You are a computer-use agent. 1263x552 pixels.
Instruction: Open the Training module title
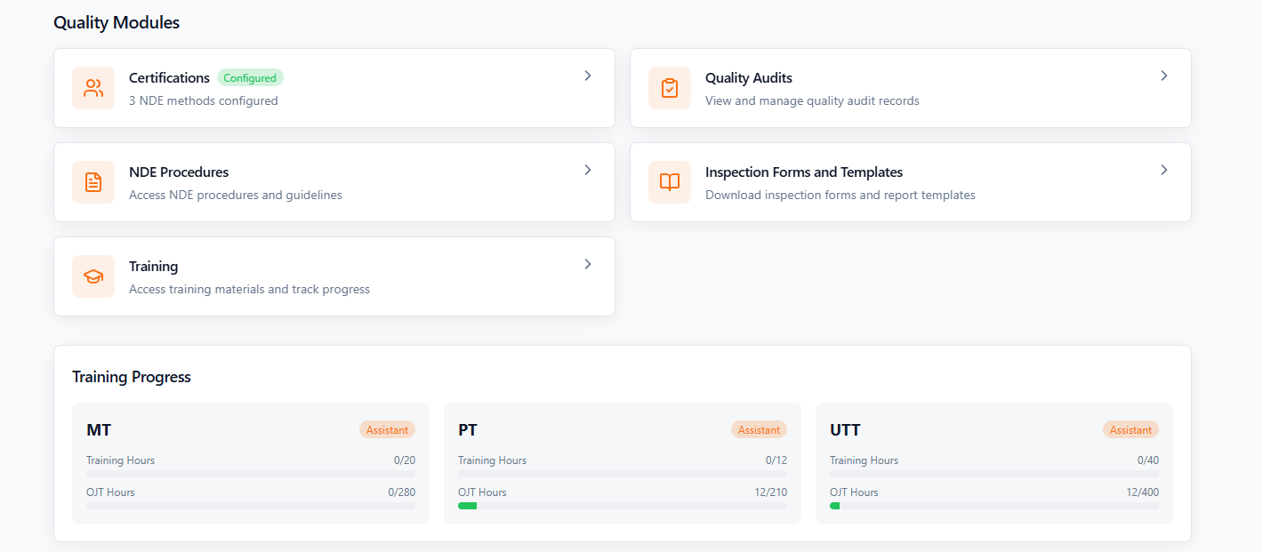tap(153, 267)
